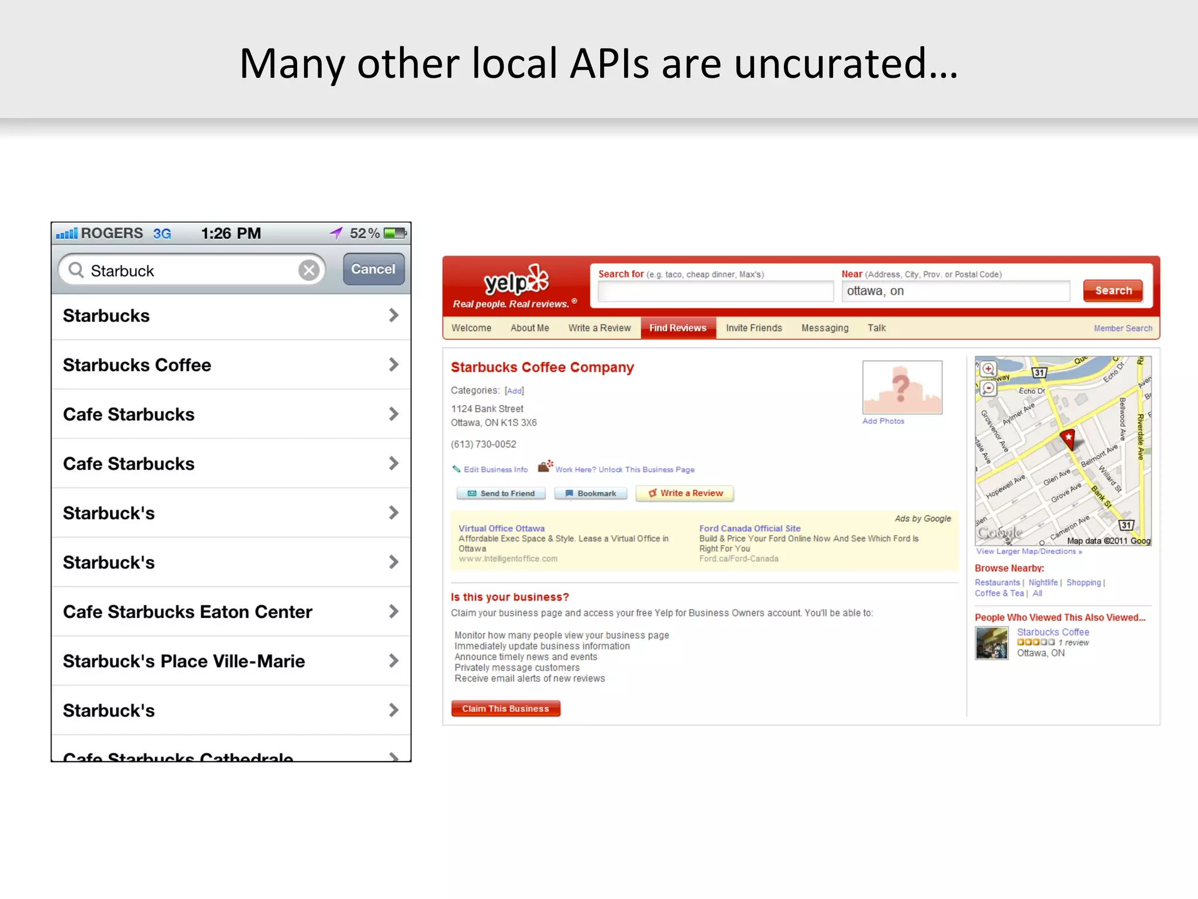This screenshot has width=1198, height=899.
Task: Open the Invite Friends tab
Action: point(754,328)
